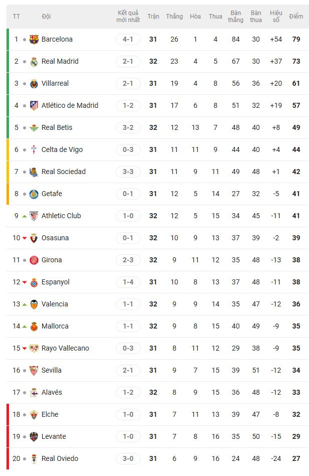Screen dimensions: 309x476
Task: Click the Trận column header
Action: tap(153, 17)
